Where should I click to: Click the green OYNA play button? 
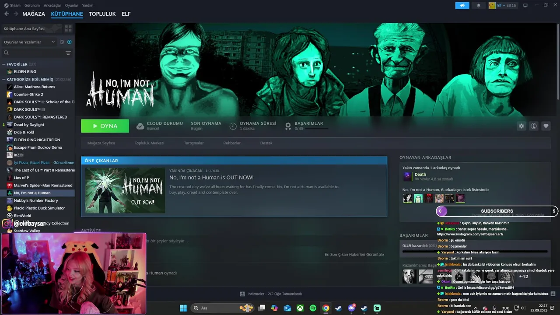coord(105,126)
